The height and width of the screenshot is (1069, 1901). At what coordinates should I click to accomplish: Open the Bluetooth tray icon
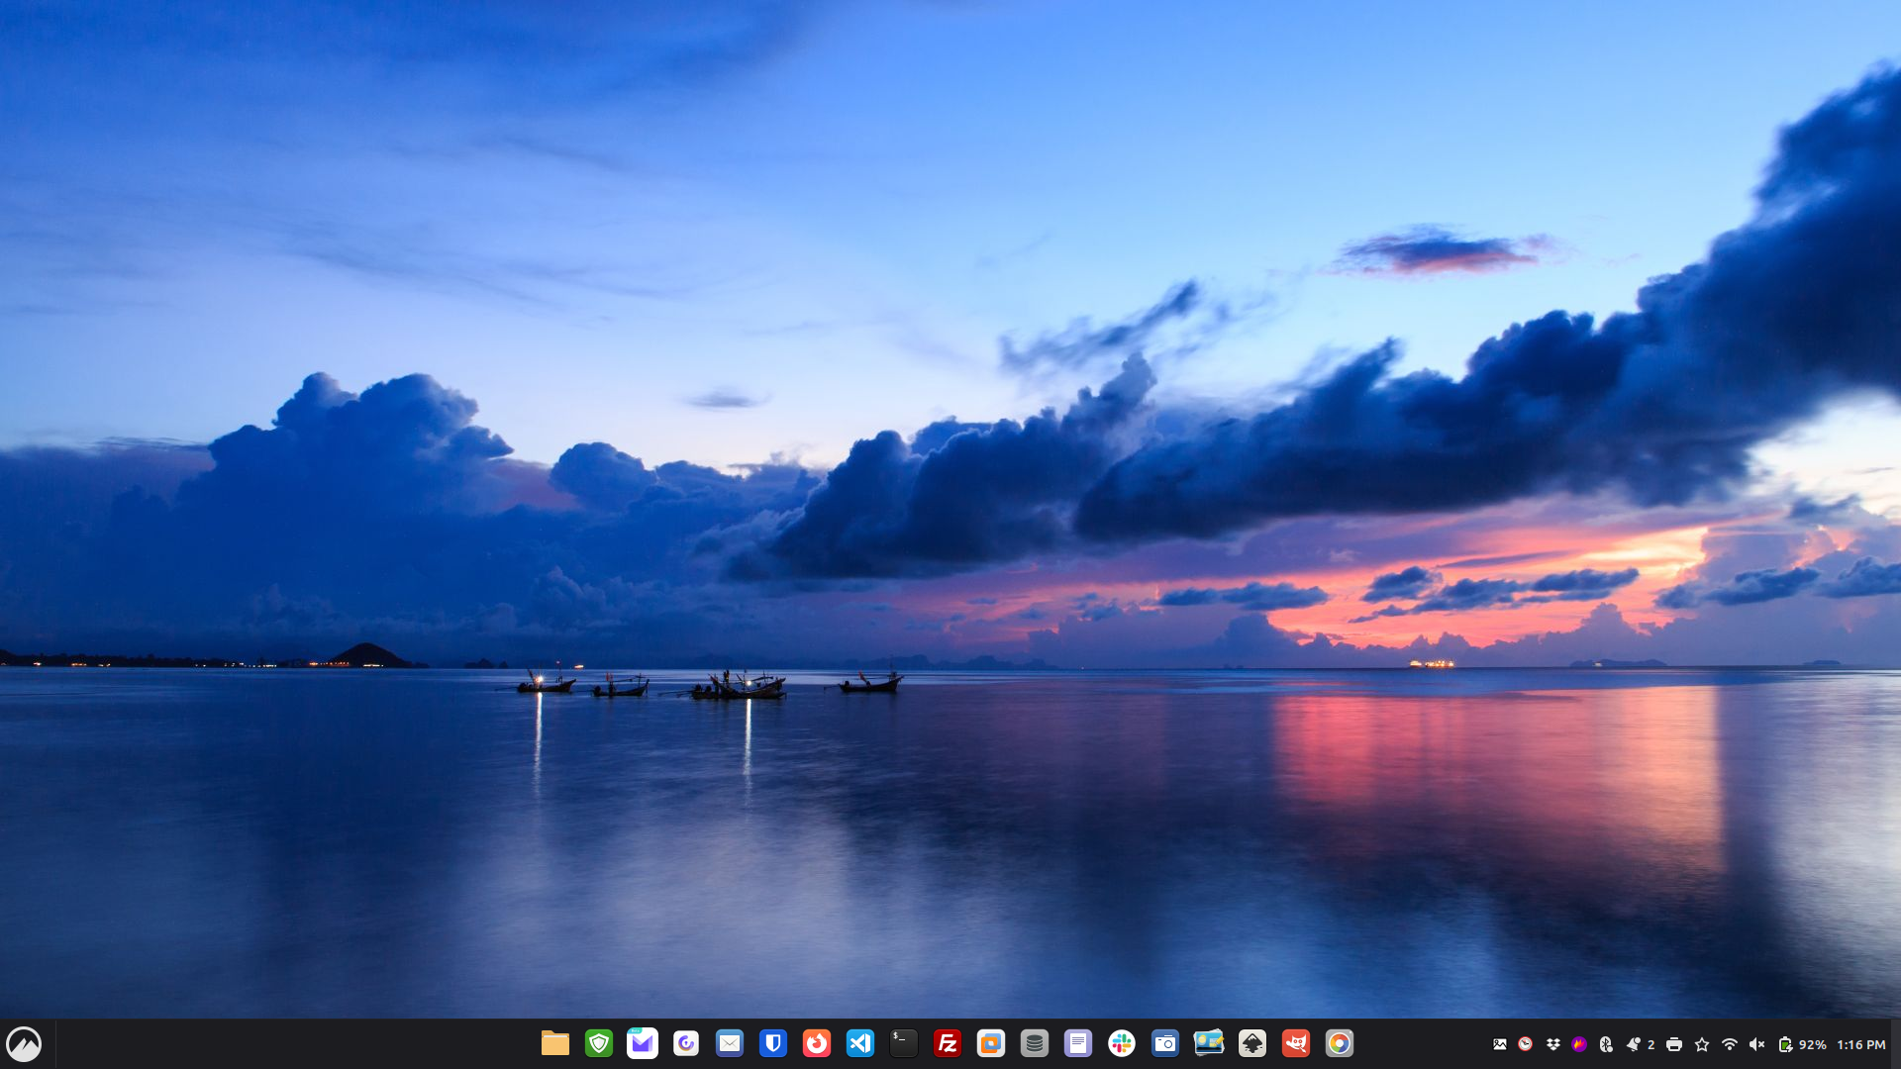[1606, 1044]
